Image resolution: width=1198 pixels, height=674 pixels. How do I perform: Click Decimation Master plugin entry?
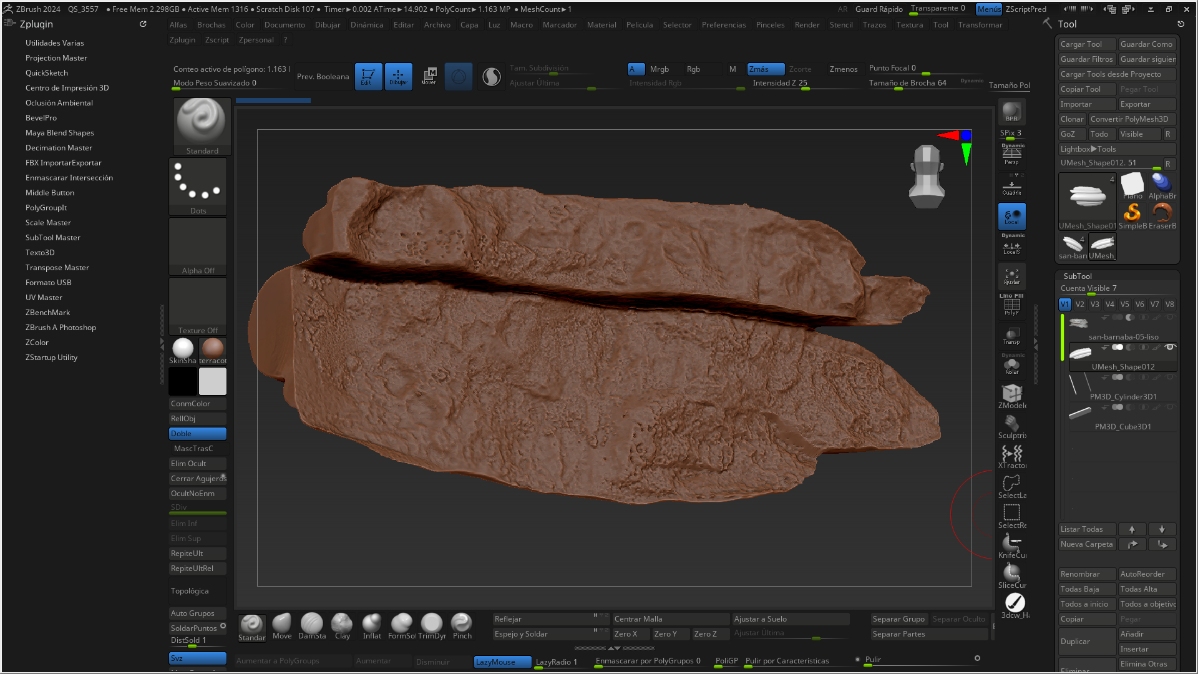click(59, 148)
